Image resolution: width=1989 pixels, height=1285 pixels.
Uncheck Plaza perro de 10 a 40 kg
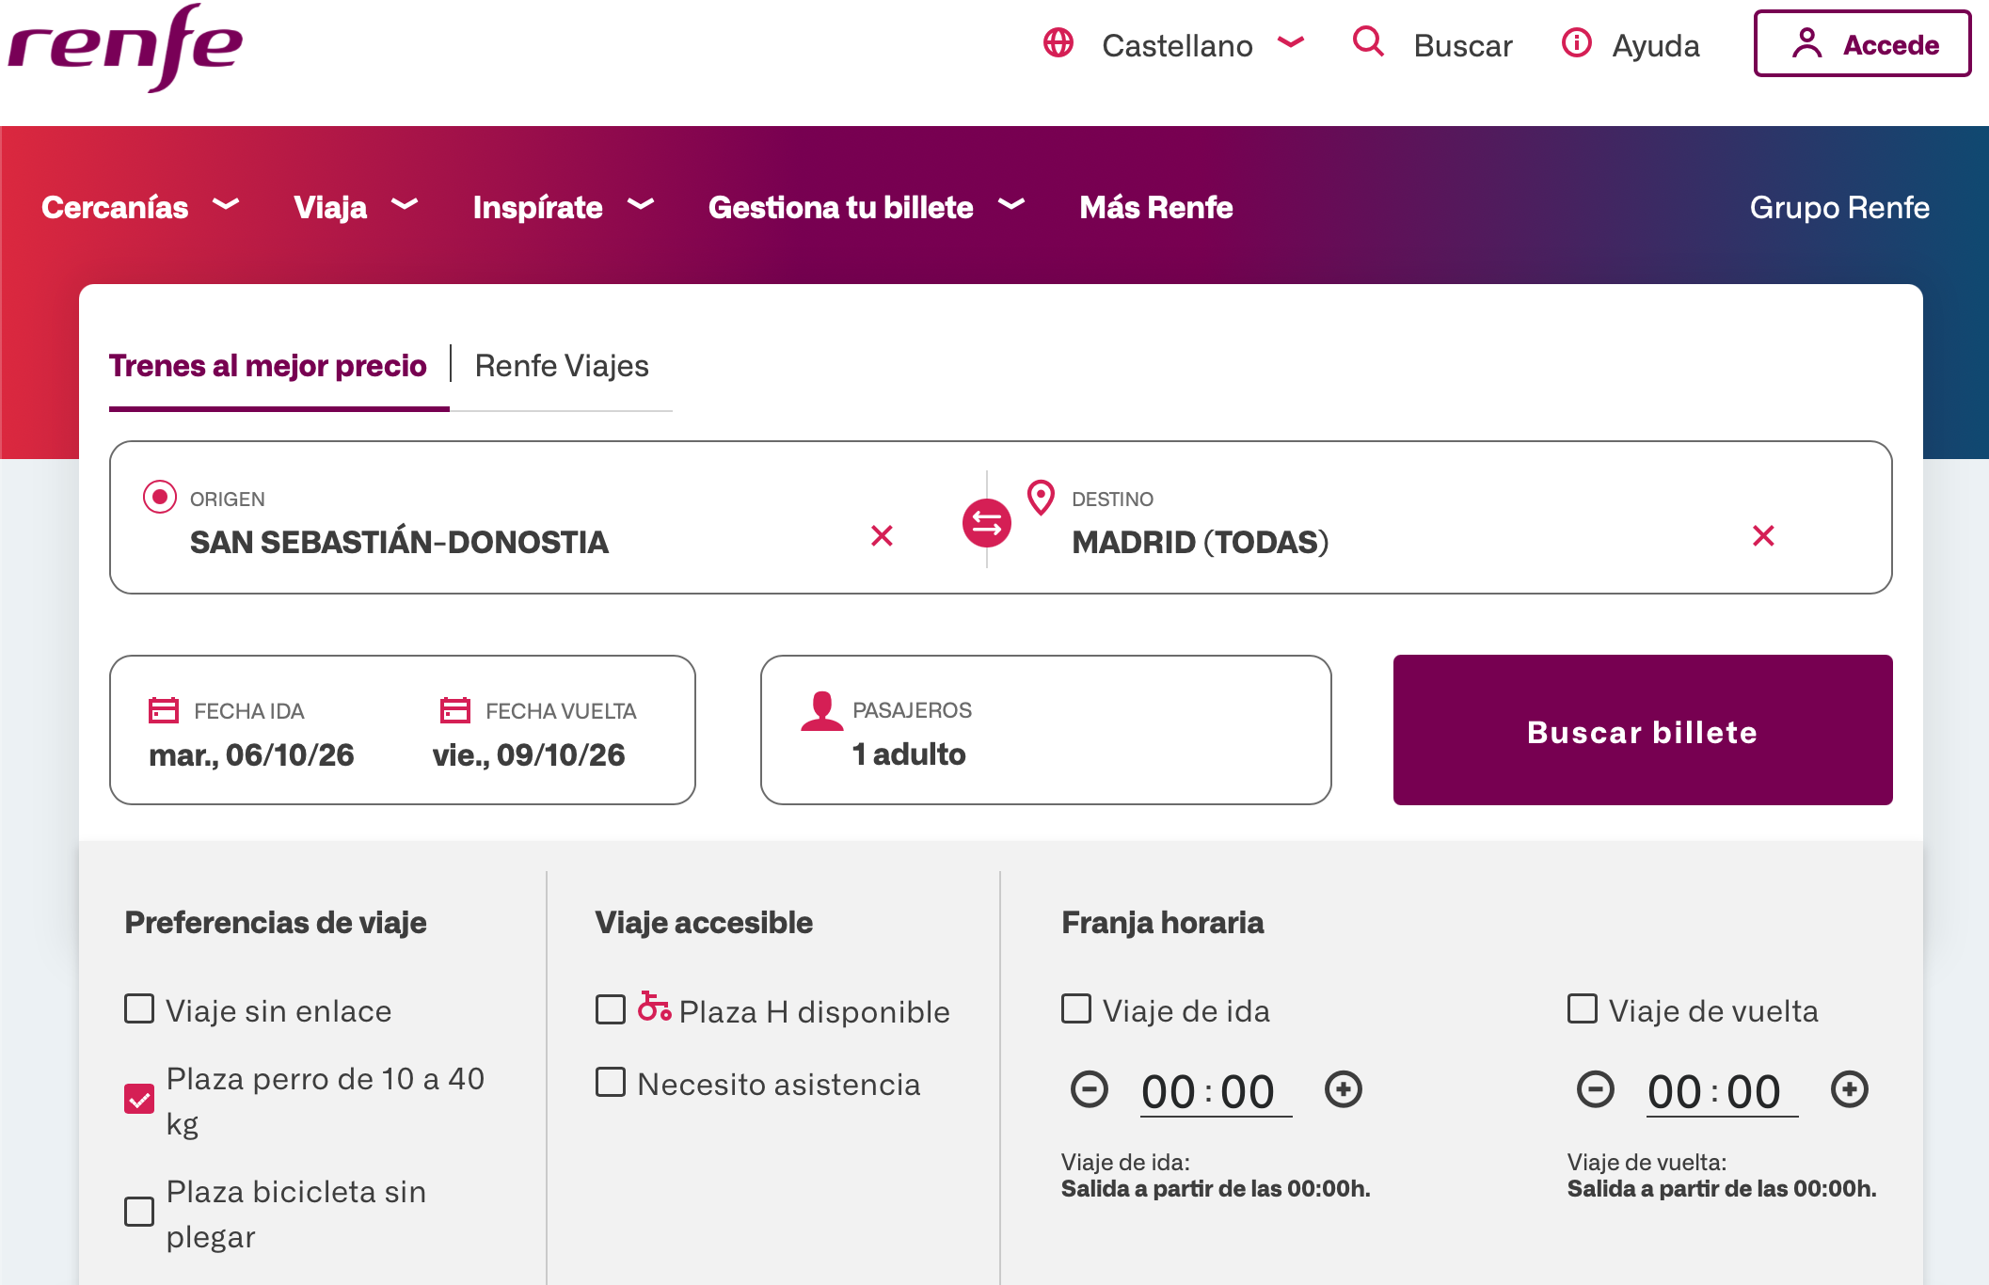139,1099
